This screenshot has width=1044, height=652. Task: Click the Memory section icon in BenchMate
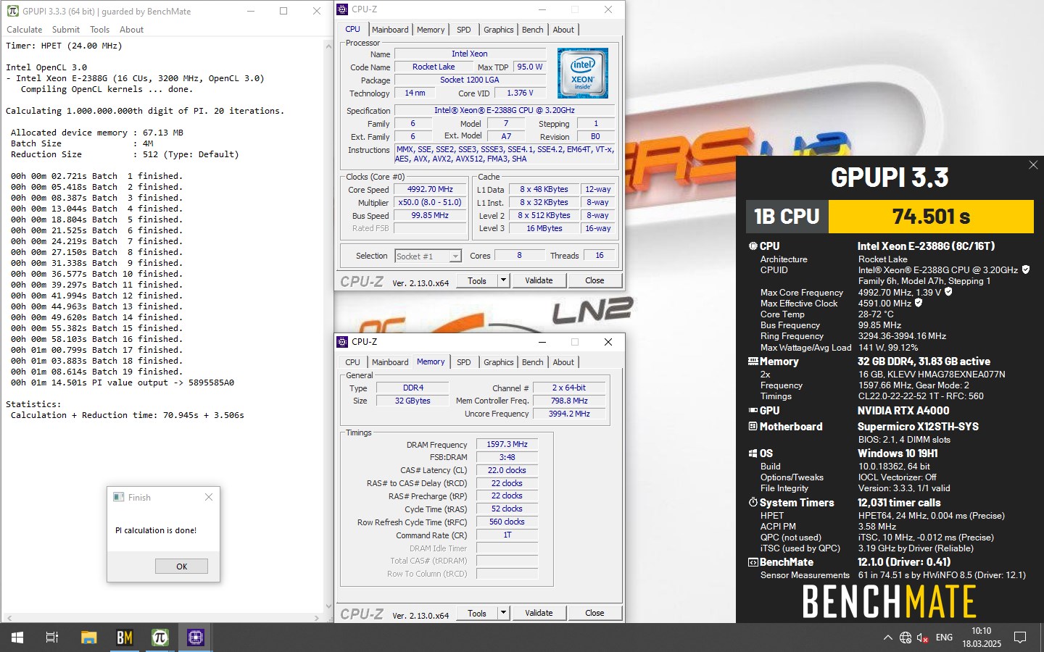tap(753, 361)
